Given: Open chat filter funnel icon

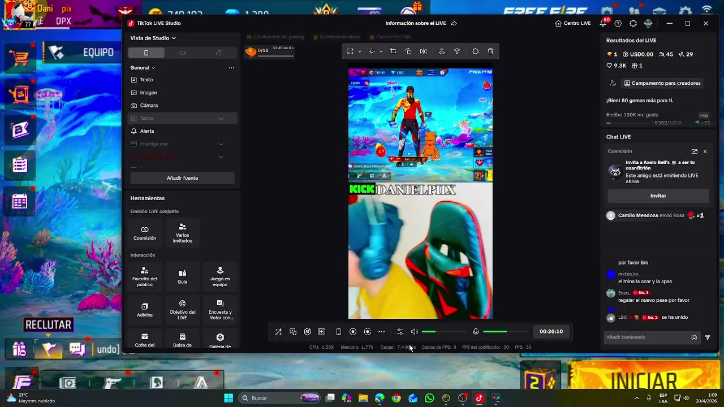Looking at the screenshot, I should (707, 337).
